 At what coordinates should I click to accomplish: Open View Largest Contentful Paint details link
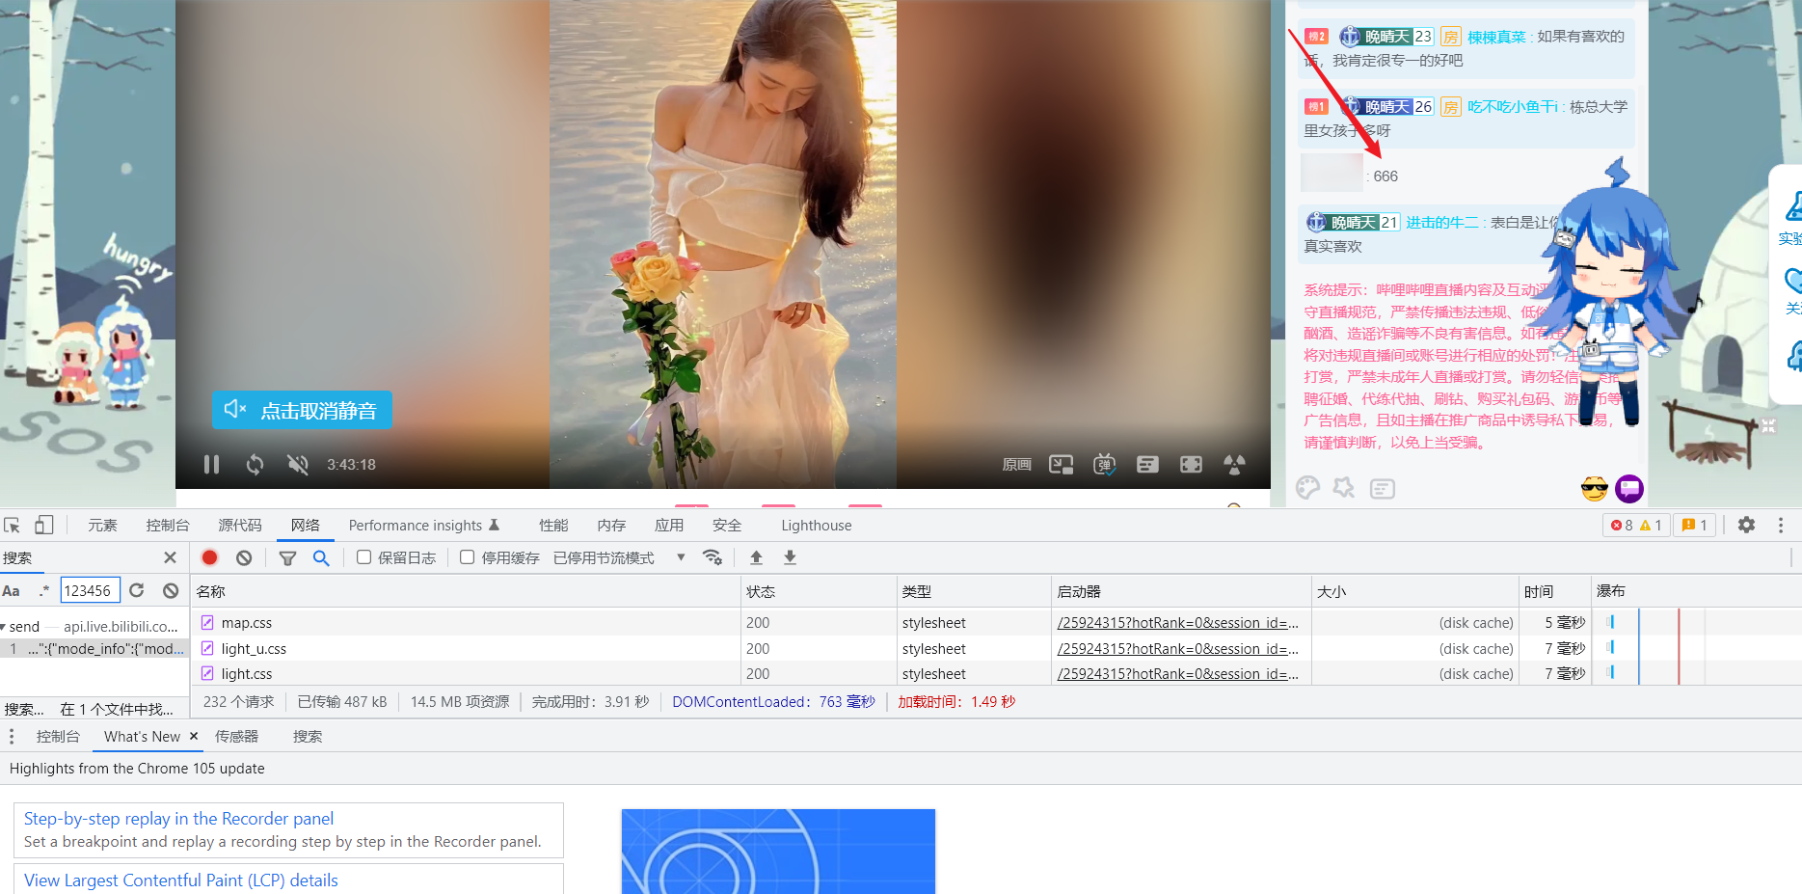point(181,880)
